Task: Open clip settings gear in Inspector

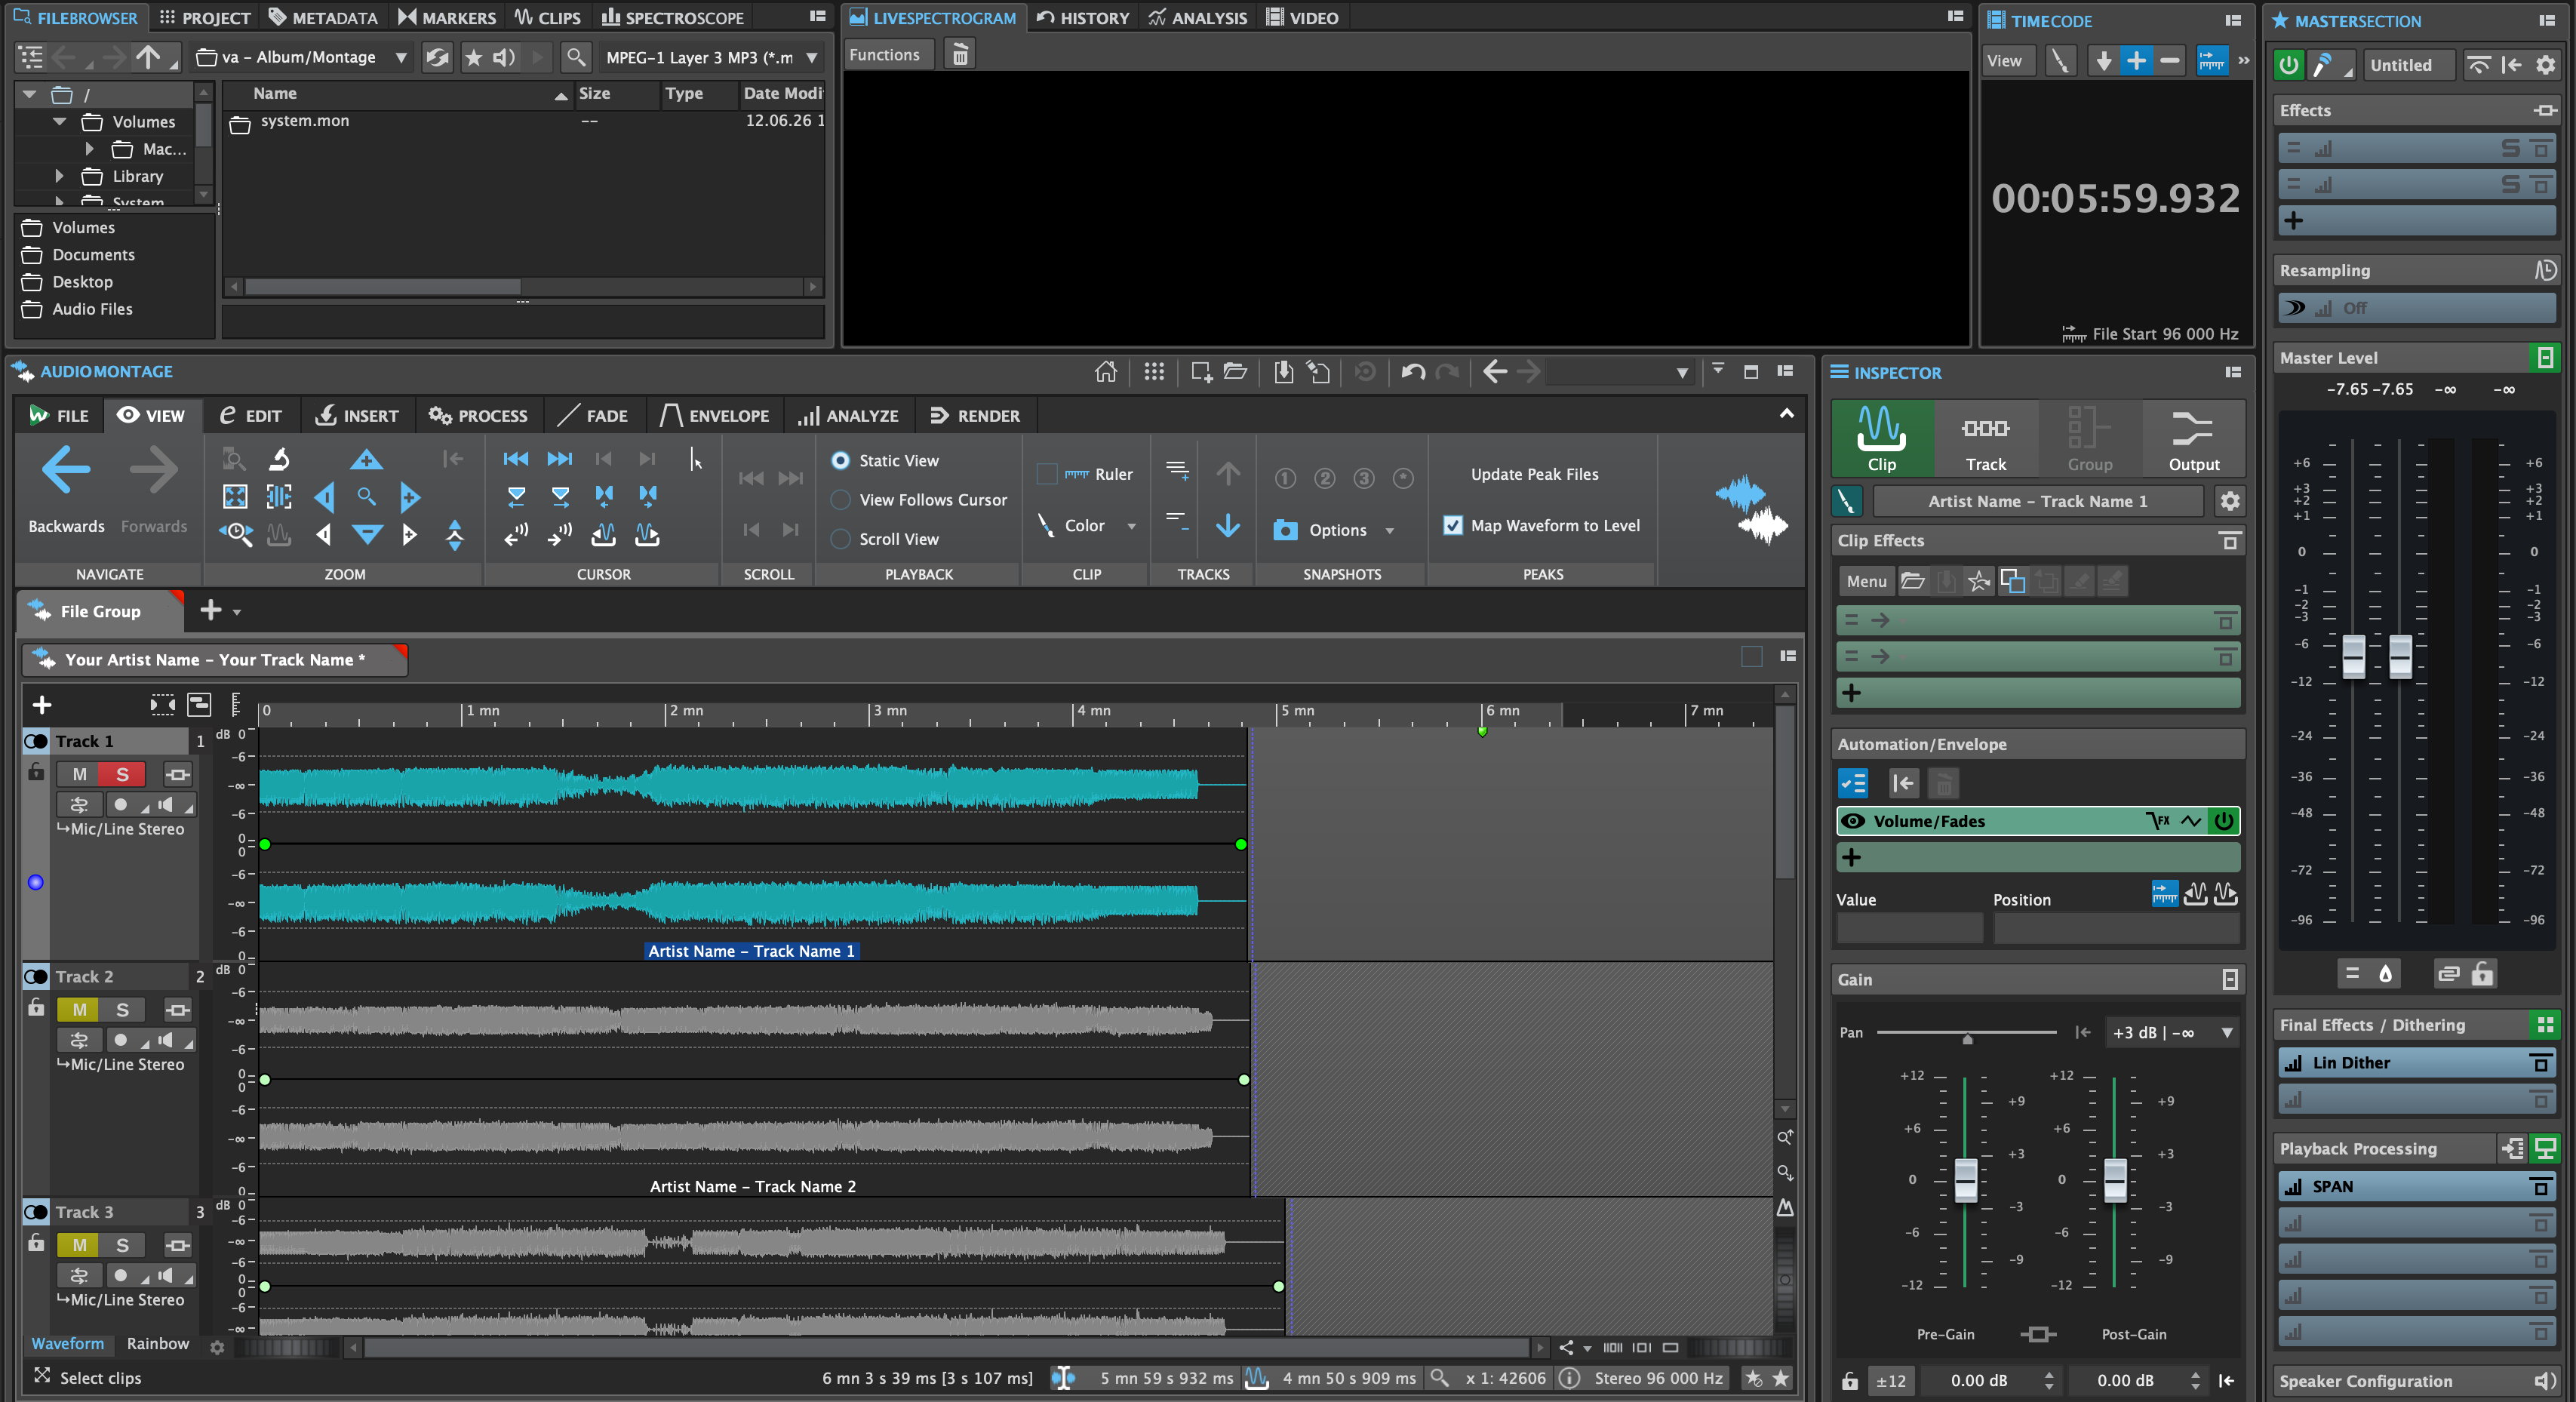Action: (2229, 501)
